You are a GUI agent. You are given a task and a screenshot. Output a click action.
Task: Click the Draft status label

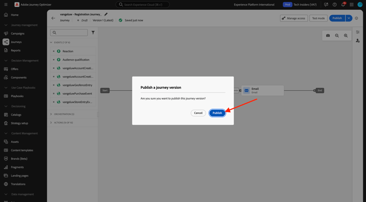[x=84, y=20]
